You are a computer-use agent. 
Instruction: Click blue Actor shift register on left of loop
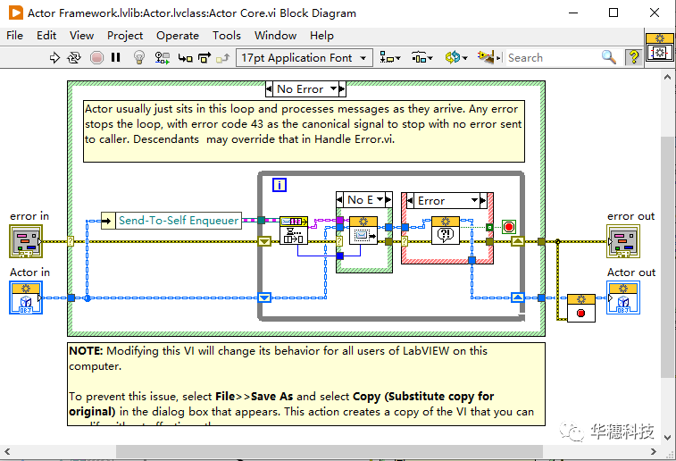coord(264,298)
